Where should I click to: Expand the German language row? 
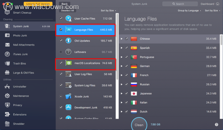121,66
